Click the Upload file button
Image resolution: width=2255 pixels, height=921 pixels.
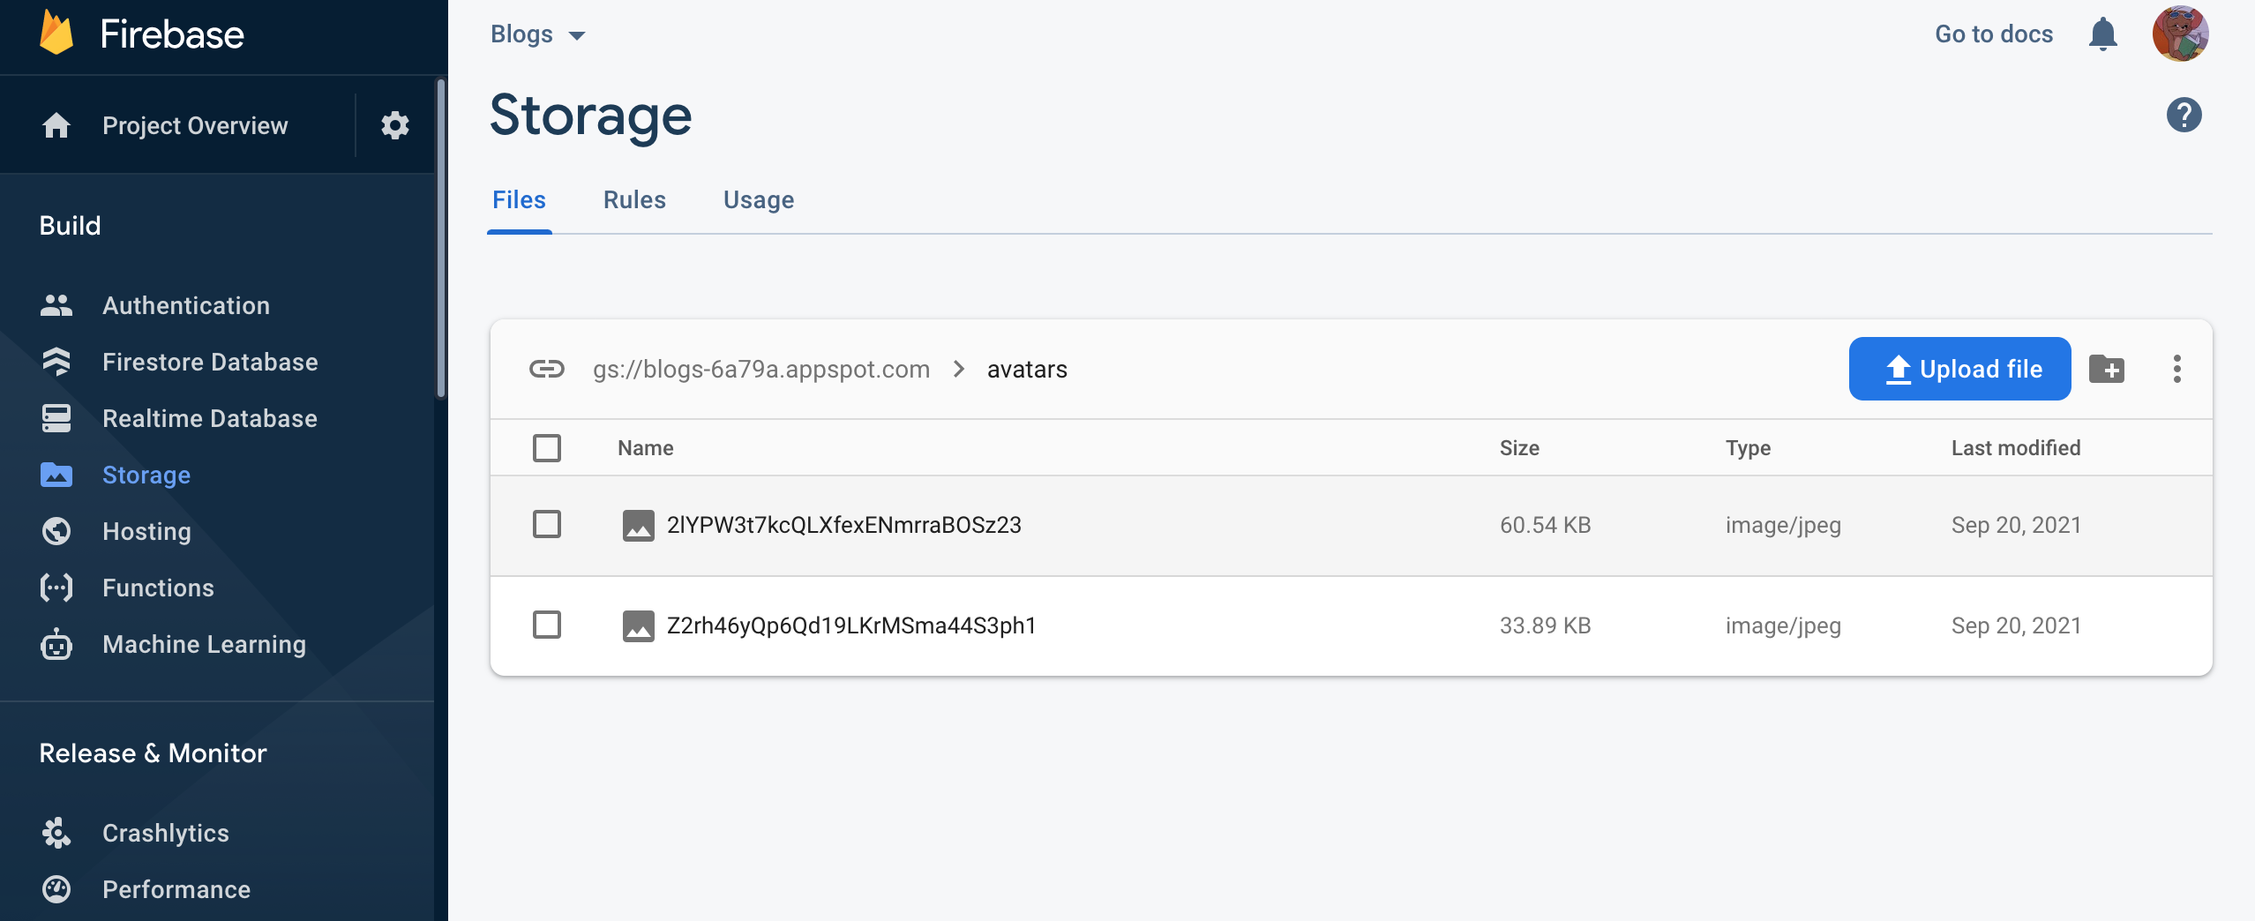click(1959, 369)
